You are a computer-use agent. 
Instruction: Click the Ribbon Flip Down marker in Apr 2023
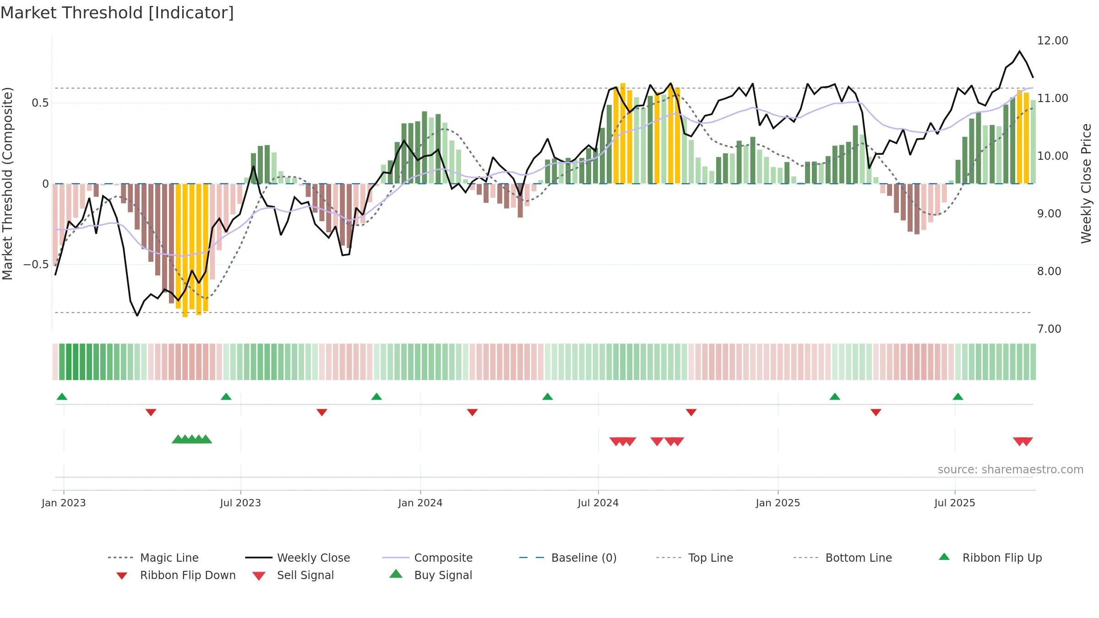click(151, 412)
